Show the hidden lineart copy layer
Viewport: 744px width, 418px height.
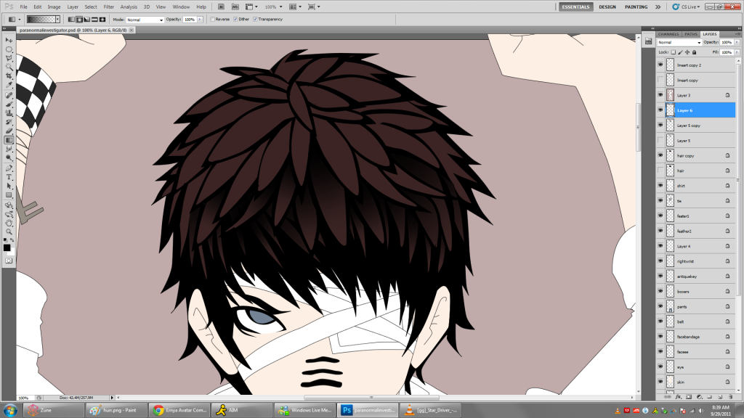(x=660, y=80)
